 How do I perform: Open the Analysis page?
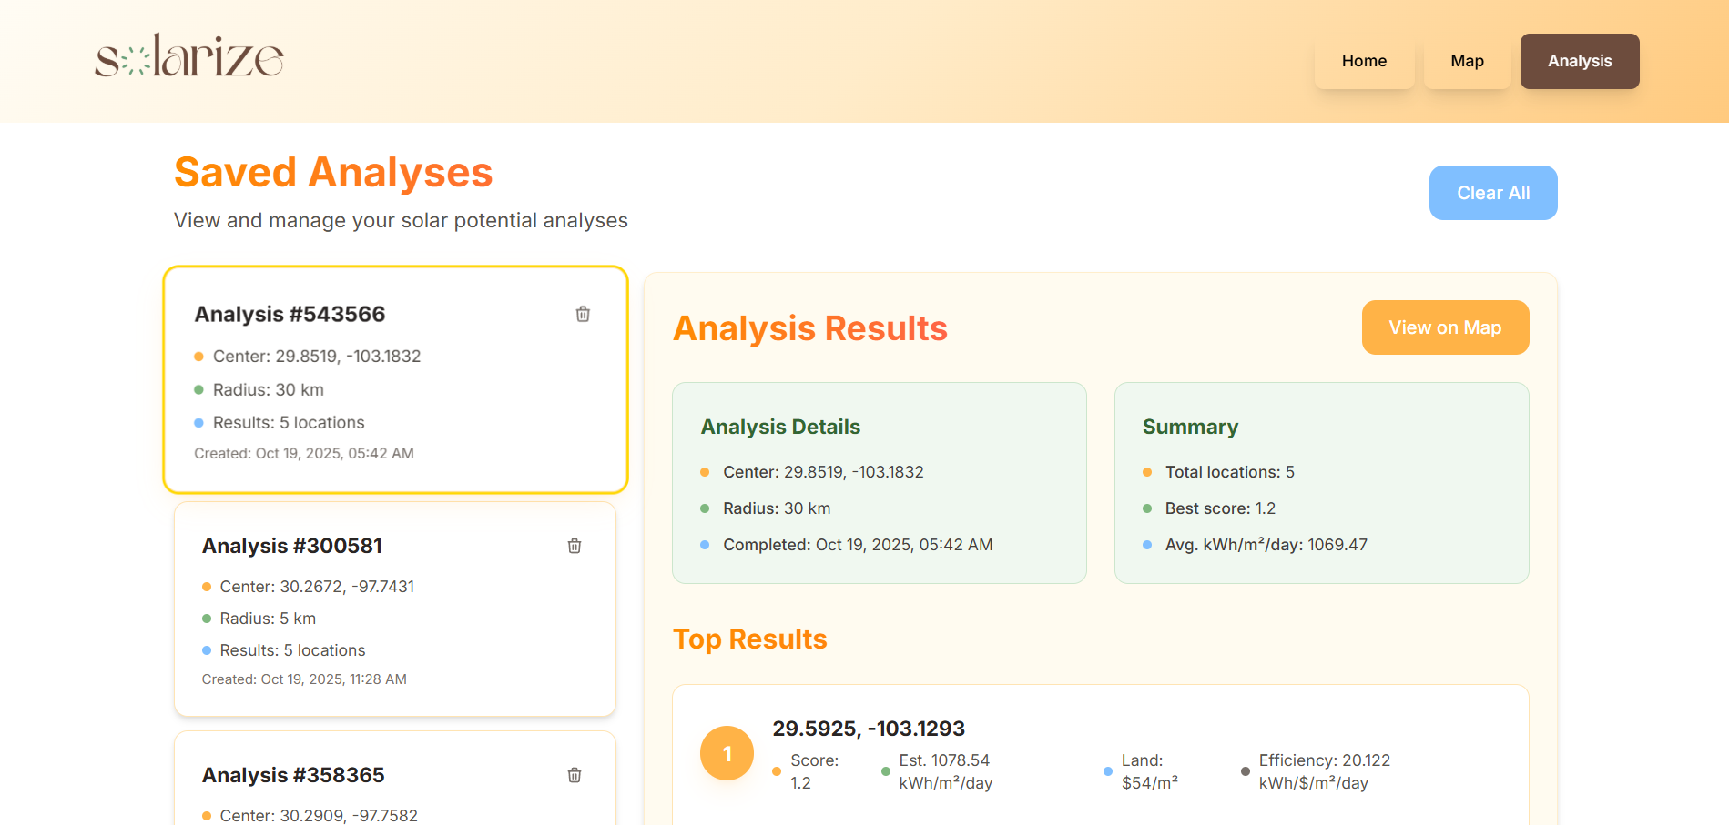click(x=1580, y=61)
